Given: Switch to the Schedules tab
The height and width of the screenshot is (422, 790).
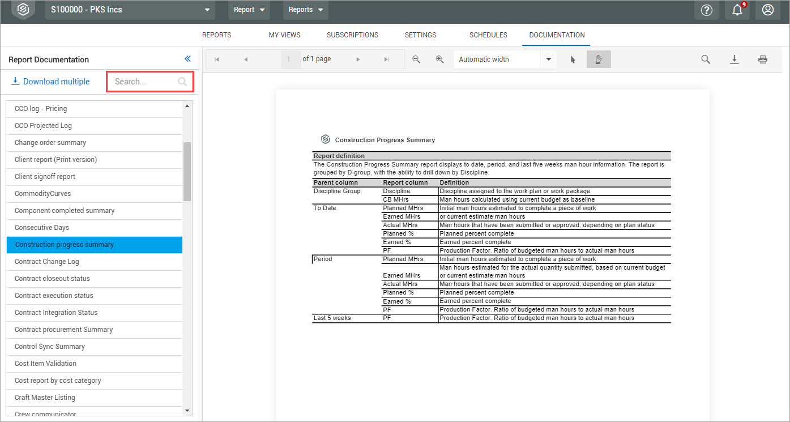Looking at the screenshot, I should [x=488, y=35].
